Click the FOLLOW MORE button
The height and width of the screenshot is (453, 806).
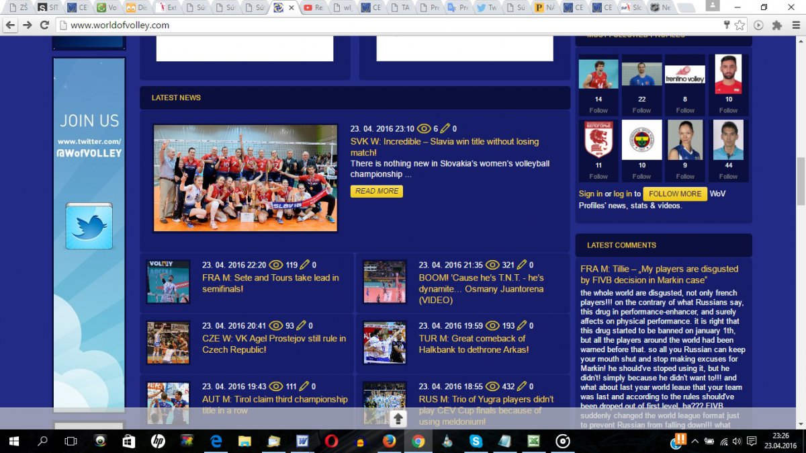(x=675, y=194)
